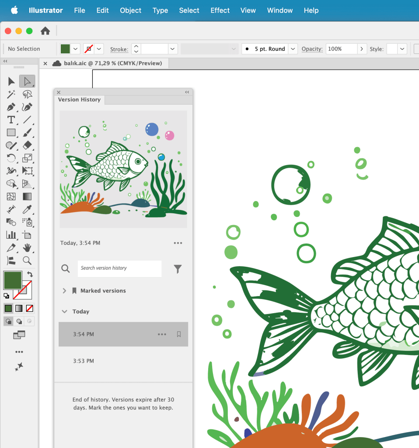Open the Effect menu

pos(220,11)
